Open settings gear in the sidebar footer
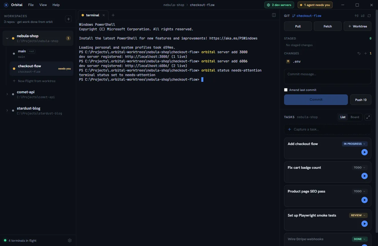The width and height of the screenshot is (378, 246). point(70,241)
